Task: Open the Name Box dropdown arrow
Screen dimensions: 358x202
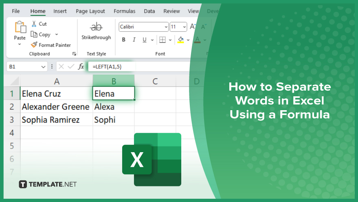Action: 43,67
